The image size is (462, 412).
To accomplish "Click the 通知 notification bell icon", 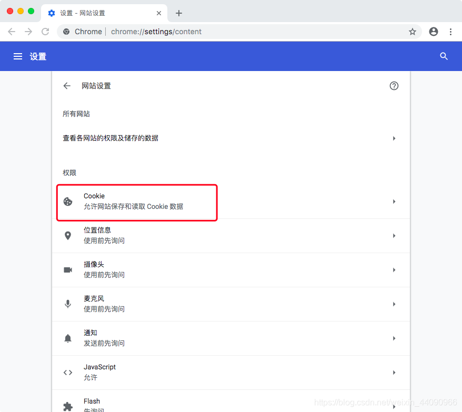I will pos(68,338).
